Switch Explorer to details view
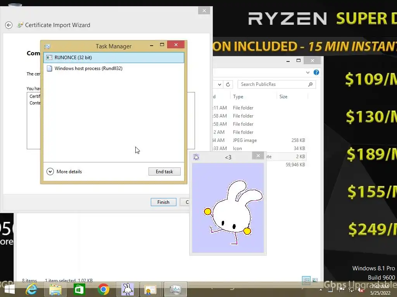Viewport: 397px width, 297px height. coord(306,280)
